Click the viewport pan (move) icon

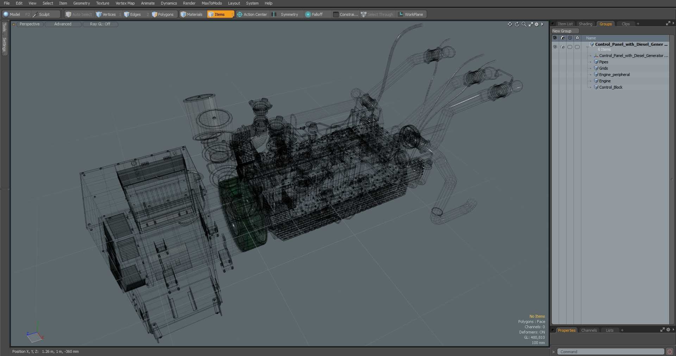(x=510, y=24)
